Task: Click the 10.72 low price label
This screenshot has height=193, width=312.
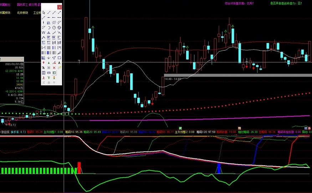Action: point(12,125)
